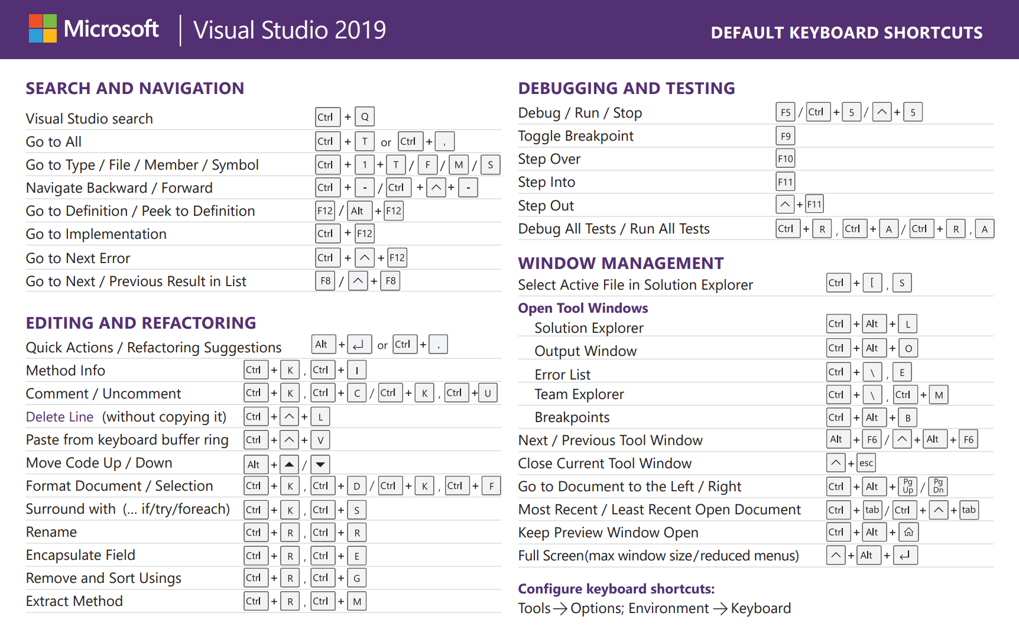Image resolution: width=1019 pixels, height=642 pixels.
Task: Click the Microsoft four-color logo
Action: point(43,28)
